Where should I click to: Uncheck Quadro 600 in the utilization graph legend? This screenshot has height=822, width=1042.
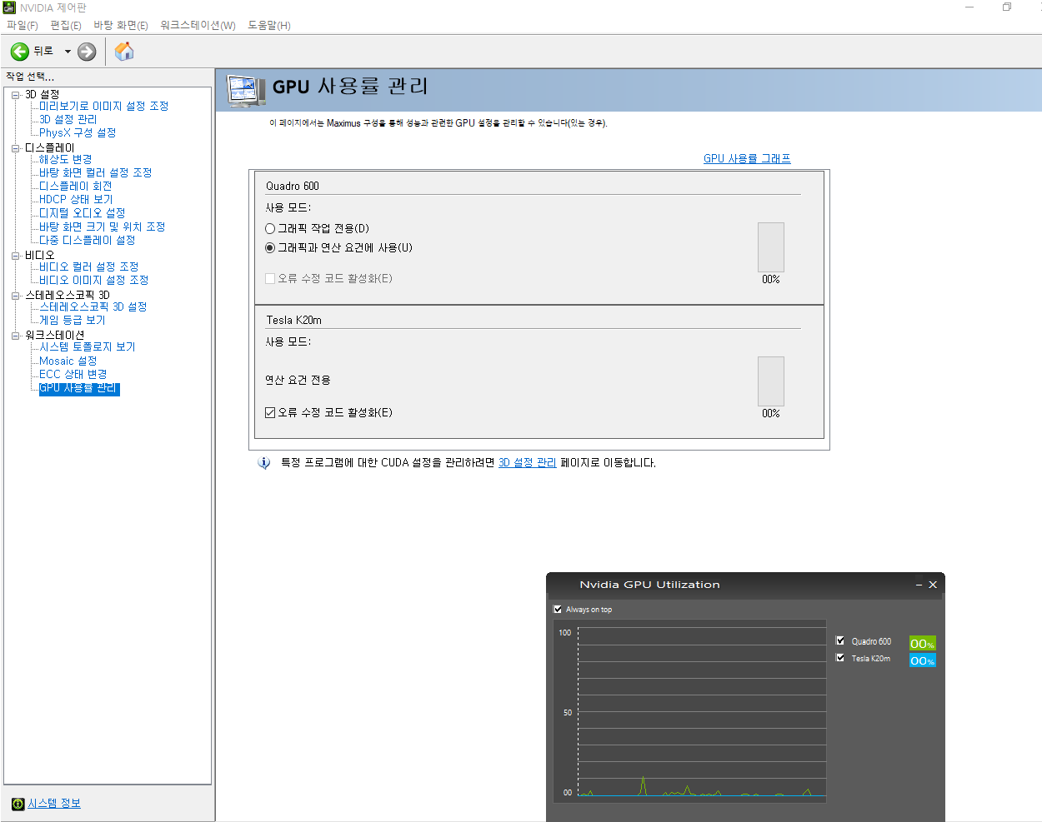pos(840,640)
